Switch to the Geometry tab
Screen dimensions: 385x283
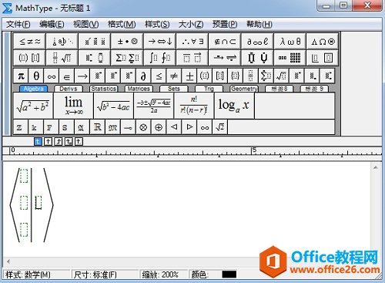(x=244, y=89)
